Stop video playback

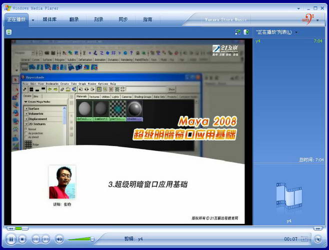22,239
